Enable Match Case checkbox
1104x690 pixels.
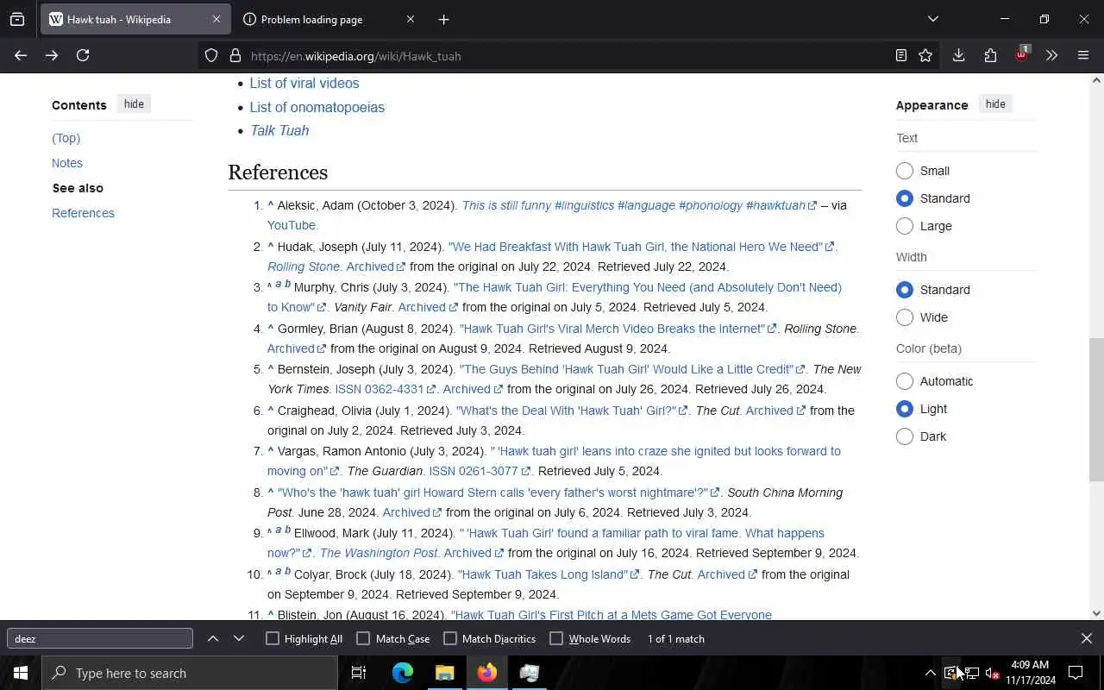[363, 638]
